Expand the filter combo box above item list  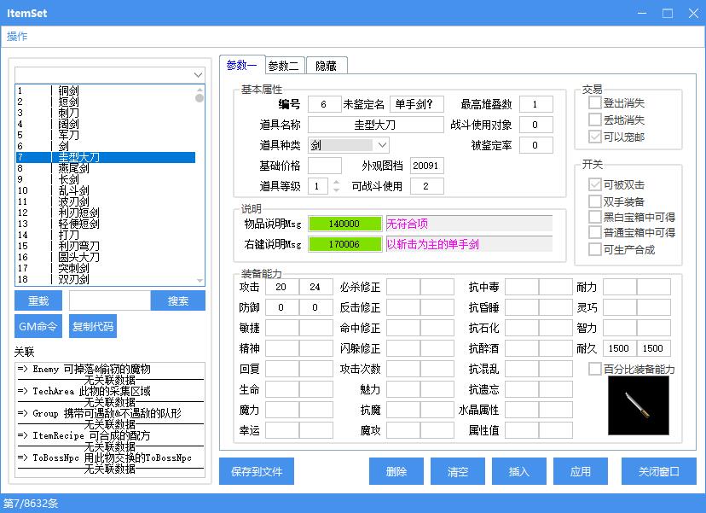[x=198, y=75]
